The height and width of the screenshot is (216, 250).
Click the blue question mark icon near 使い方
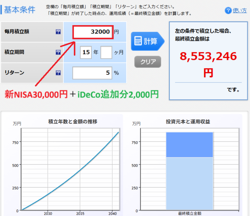click(x=228, y=10)
